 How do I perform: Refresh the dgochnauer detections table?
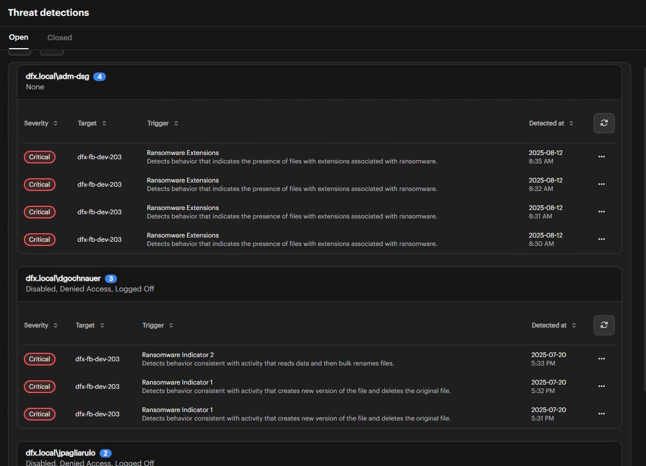tap(604, 325)
